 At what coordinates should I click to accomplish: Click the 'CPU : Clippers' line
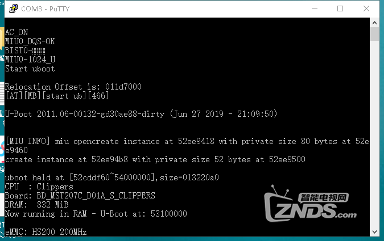point(39,187)
